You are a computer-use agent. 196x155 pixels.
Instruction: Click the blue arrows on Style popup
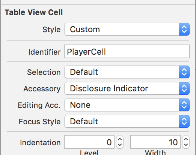(184, 29)
